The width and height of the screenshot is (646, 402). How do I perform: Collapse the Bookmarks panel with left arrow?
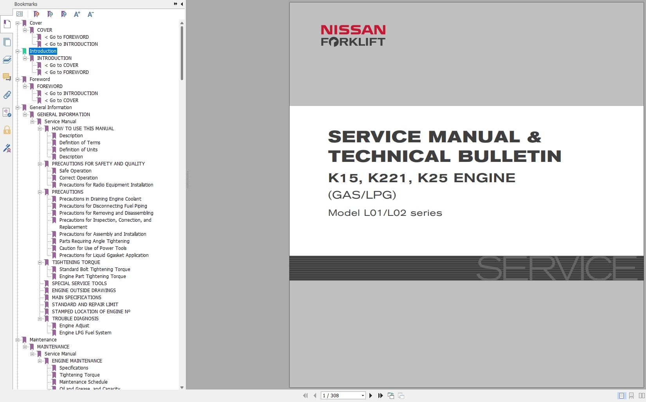point(182,4)
